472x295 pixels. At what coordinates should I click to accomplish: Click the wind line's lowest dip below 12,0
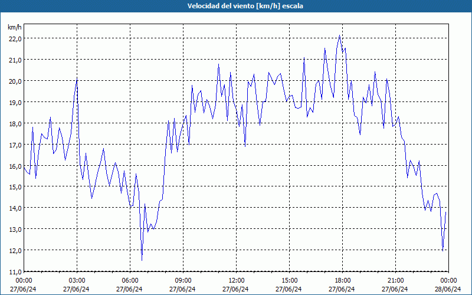(142, 260)
